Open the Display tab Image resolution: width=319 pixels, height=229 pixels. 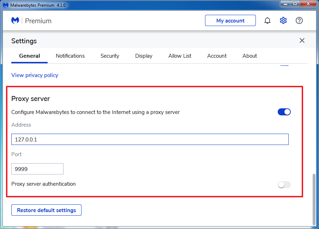click(144, 56)
